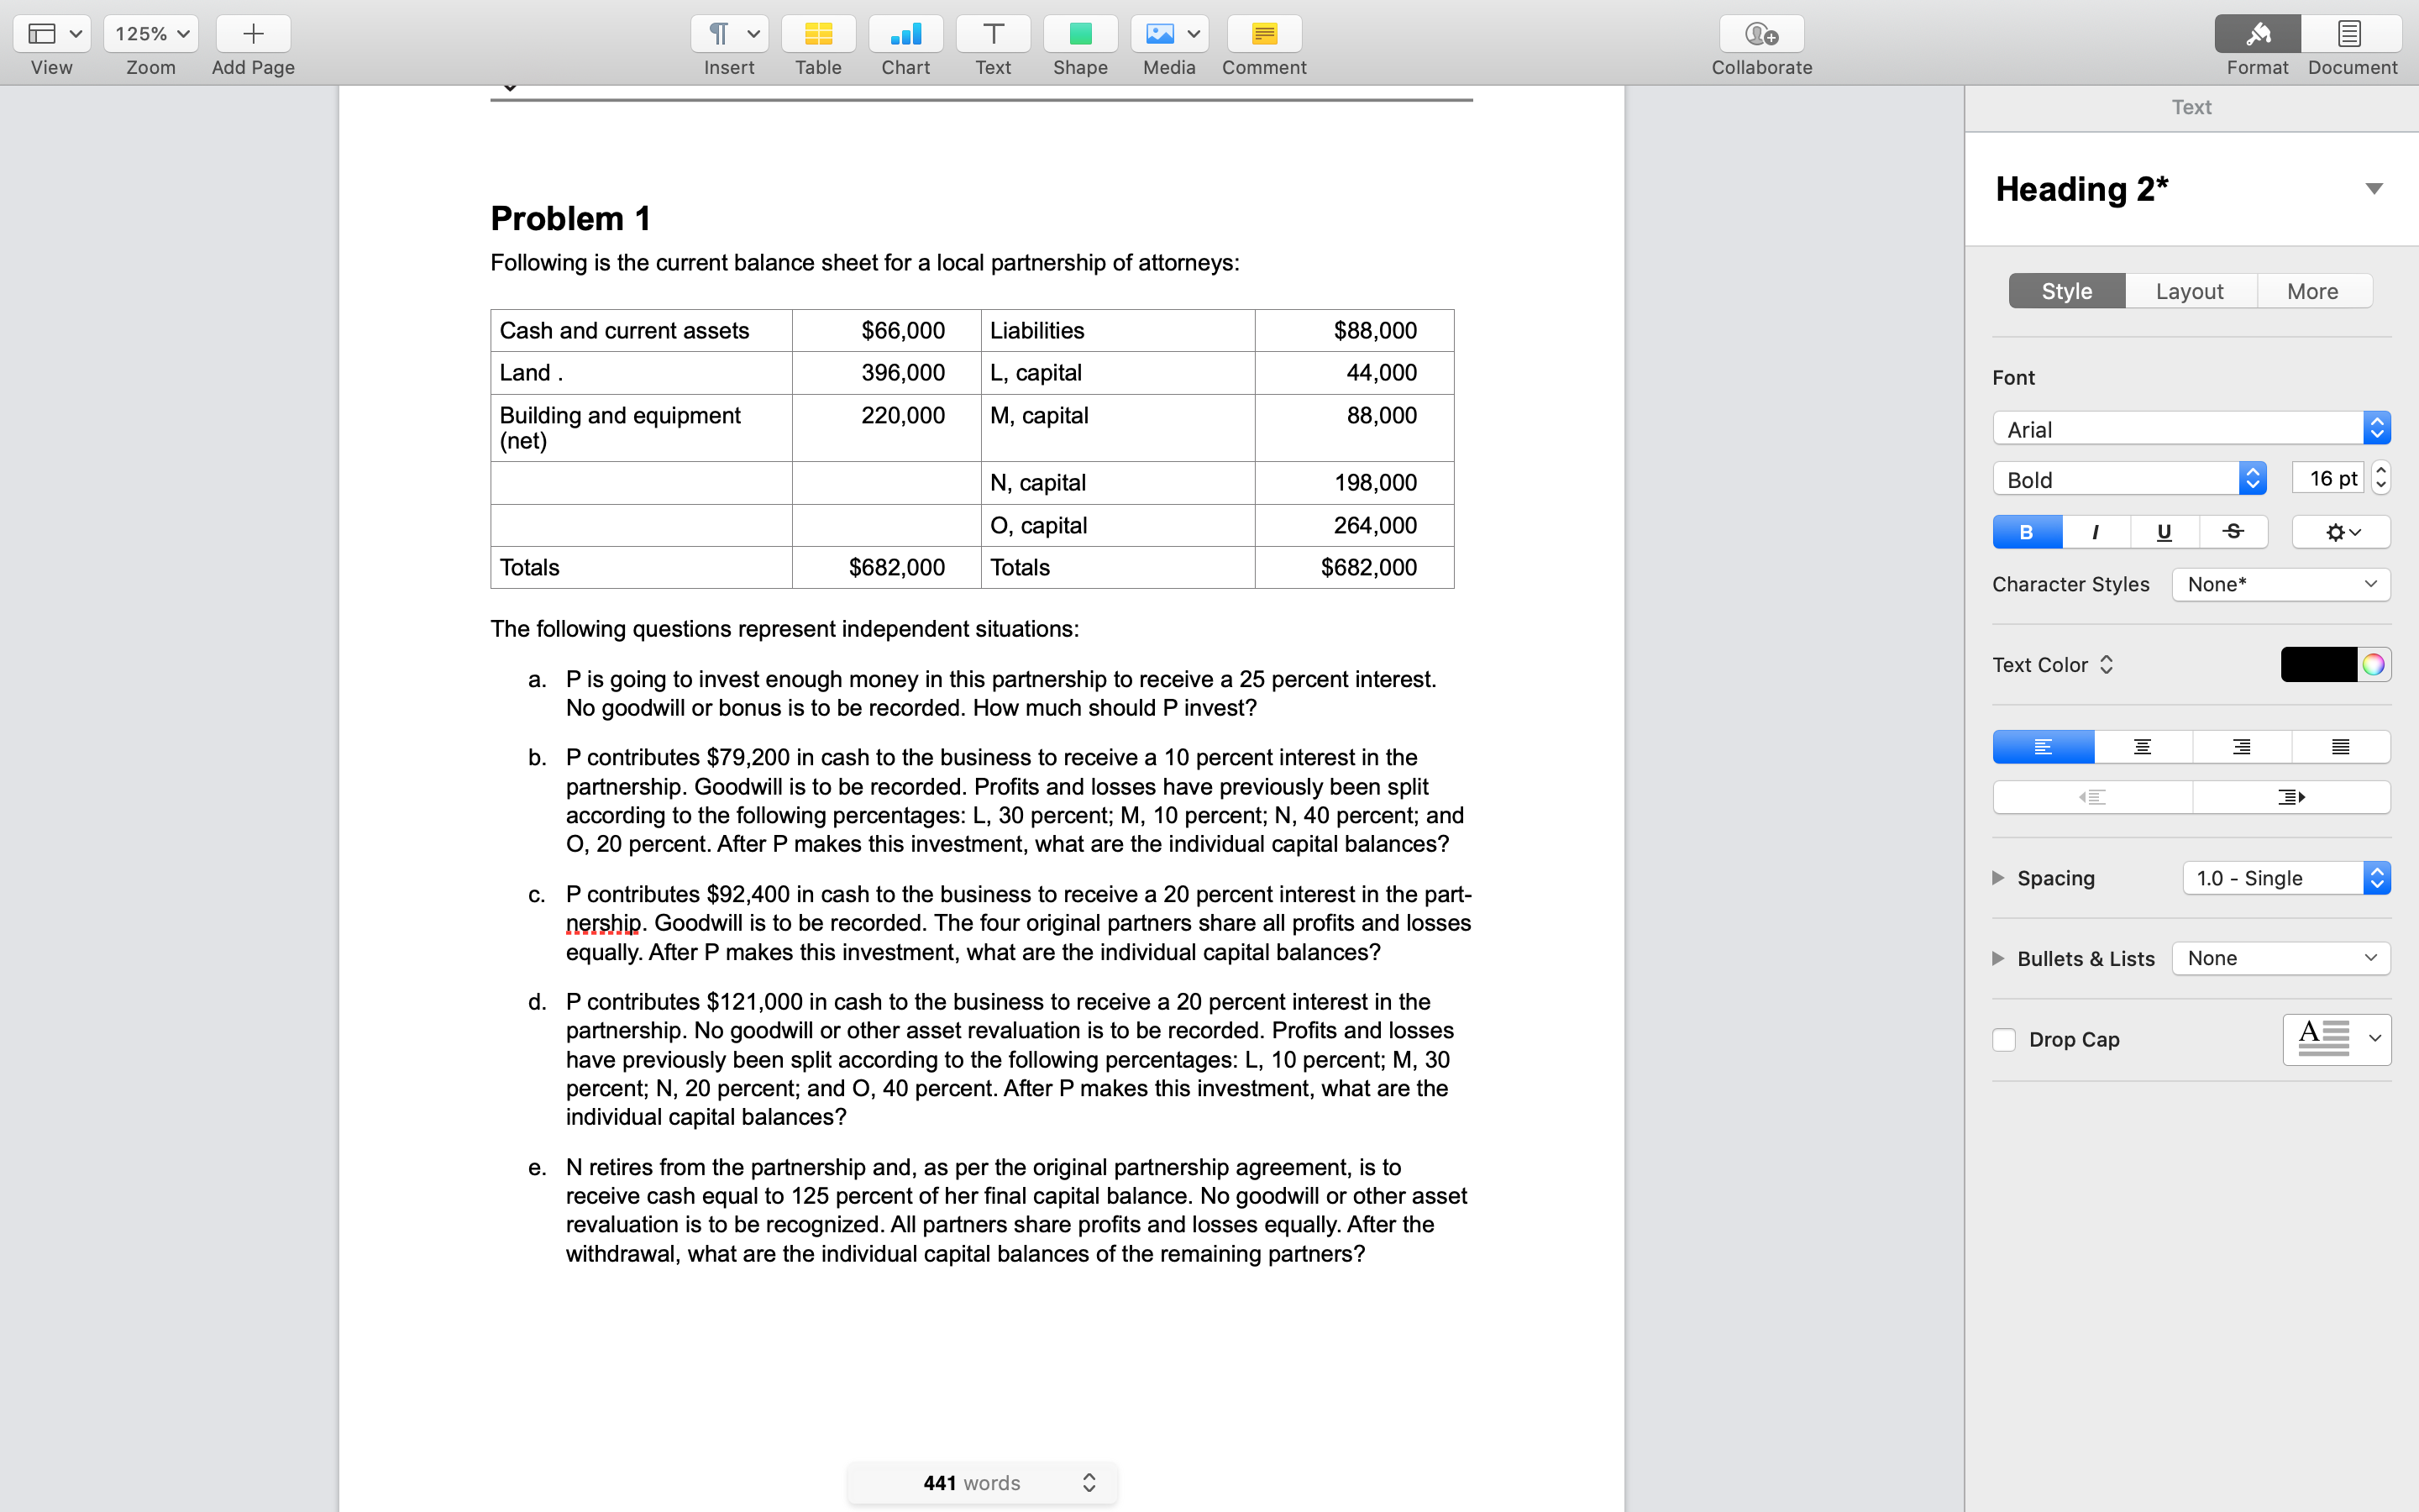The image size is (2419, 1512).
Task: Adjust the word count stepper
Action: tap(1089, 1483)
